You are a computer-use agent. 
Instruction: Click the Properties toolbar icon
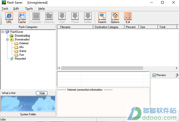(x=36, y=16)
